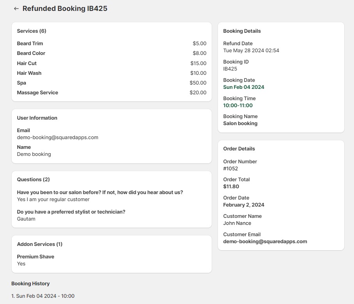This screenshot has height=304, width=354.
Task: Click the customer email in Order Details
Action: click(265, 242)
